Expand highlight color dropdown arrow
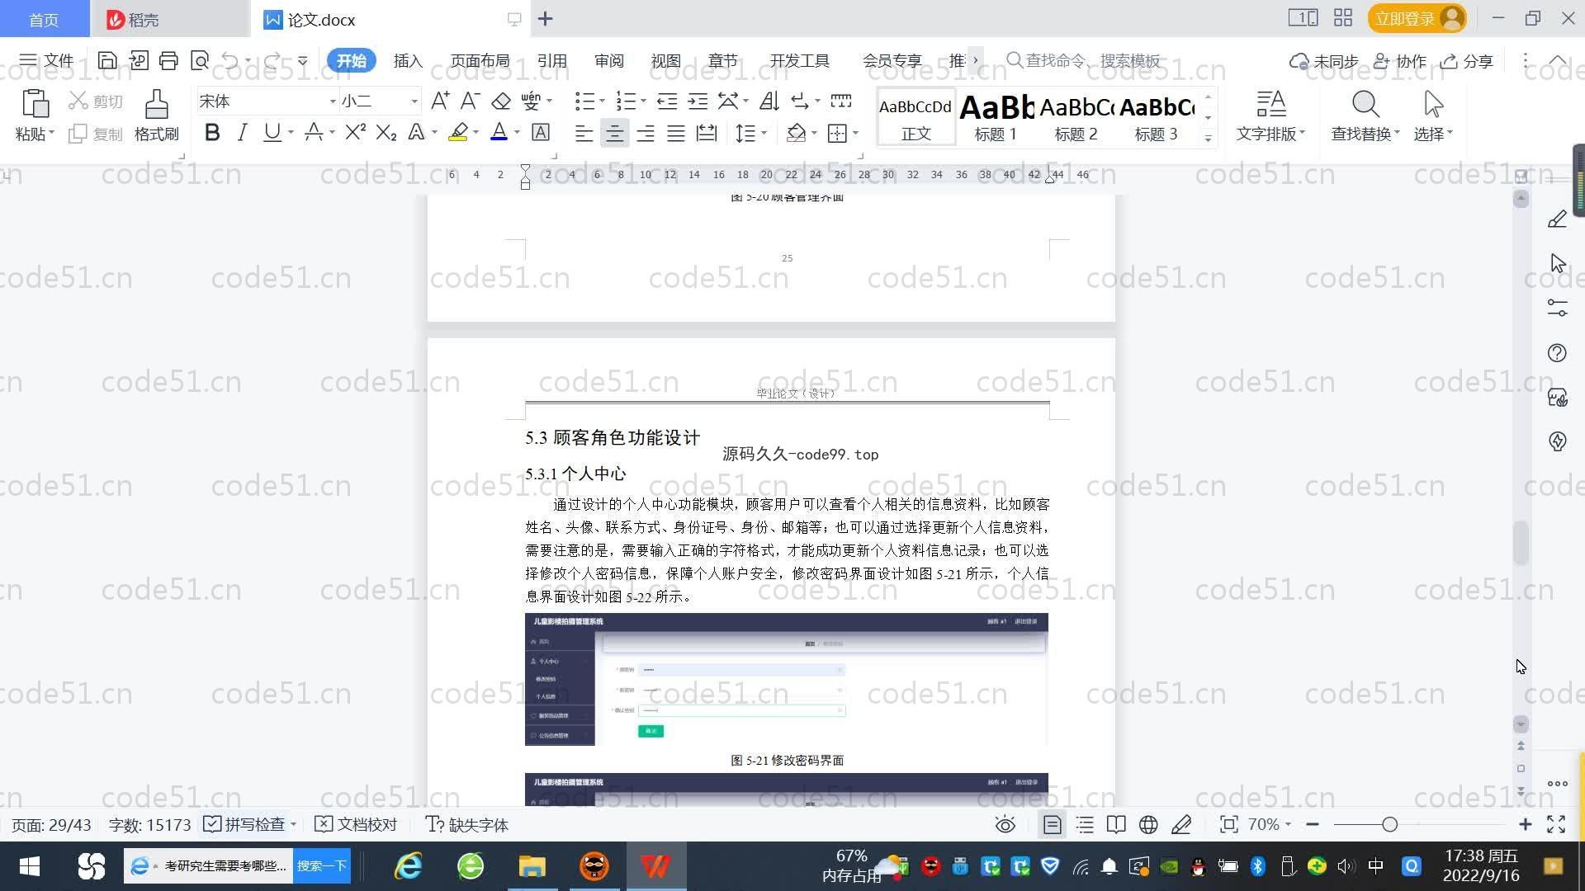The image size is (1585, 891). click(476, 133)
